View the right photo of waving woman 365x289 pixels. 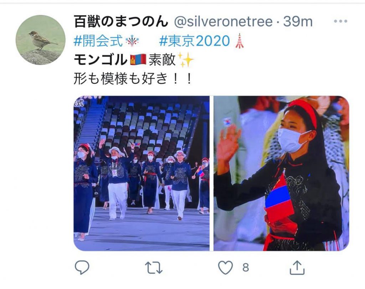(x=281, y=173)
